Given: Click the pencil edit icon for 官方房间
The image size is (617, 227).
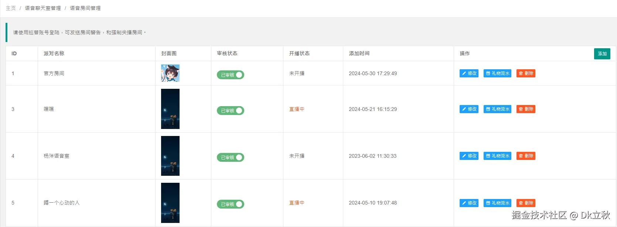Looking at the screenshot, I should 464,73.
